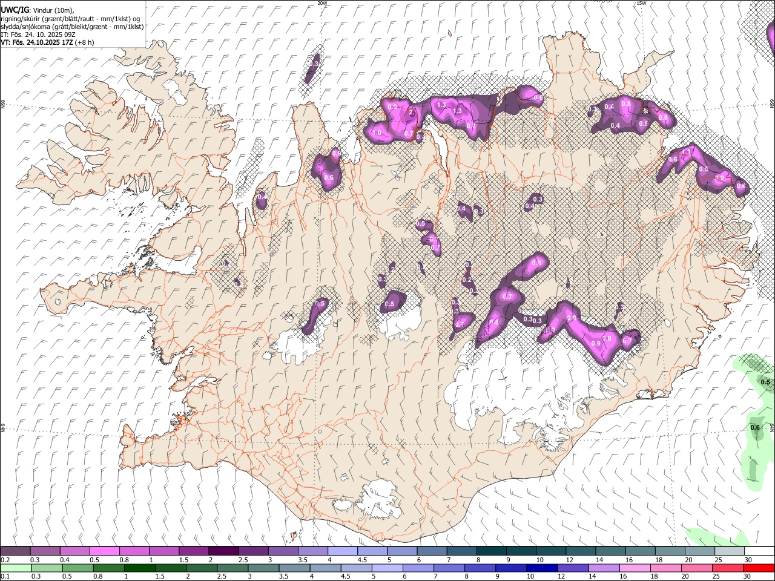This screenshot has width=775, height=581.
Task: Pick the 16 light pink swatch in lower legend
Action: tap(634, 568)
